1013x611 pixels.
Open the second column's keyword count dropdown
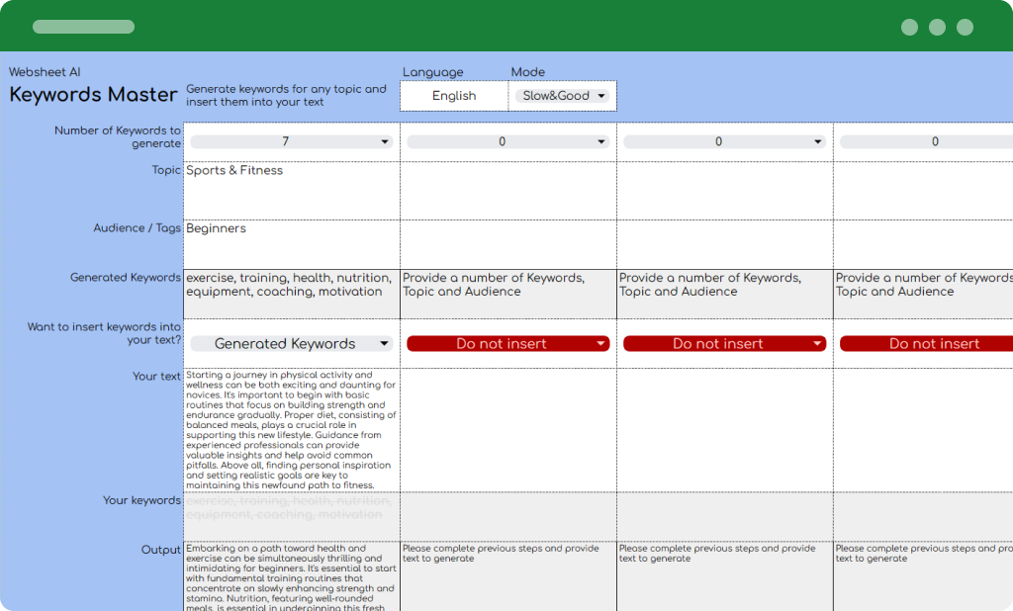click(x=508, y=142)
